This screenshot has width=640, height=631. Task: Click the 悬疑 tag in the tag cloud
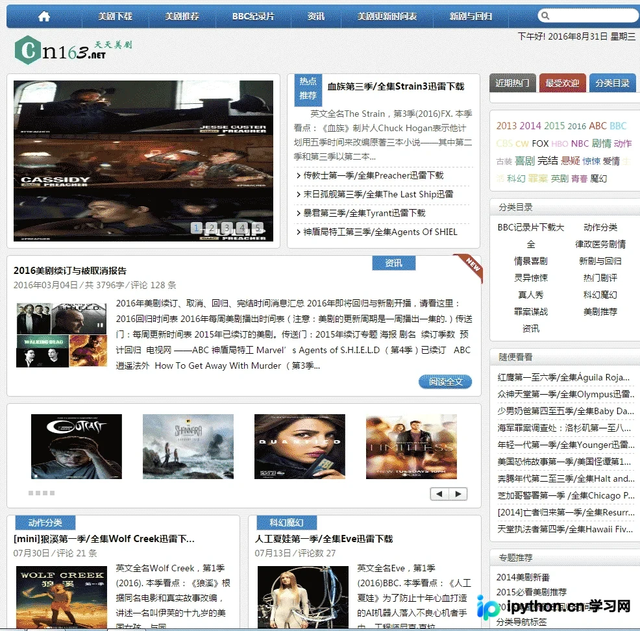[570, 161]
